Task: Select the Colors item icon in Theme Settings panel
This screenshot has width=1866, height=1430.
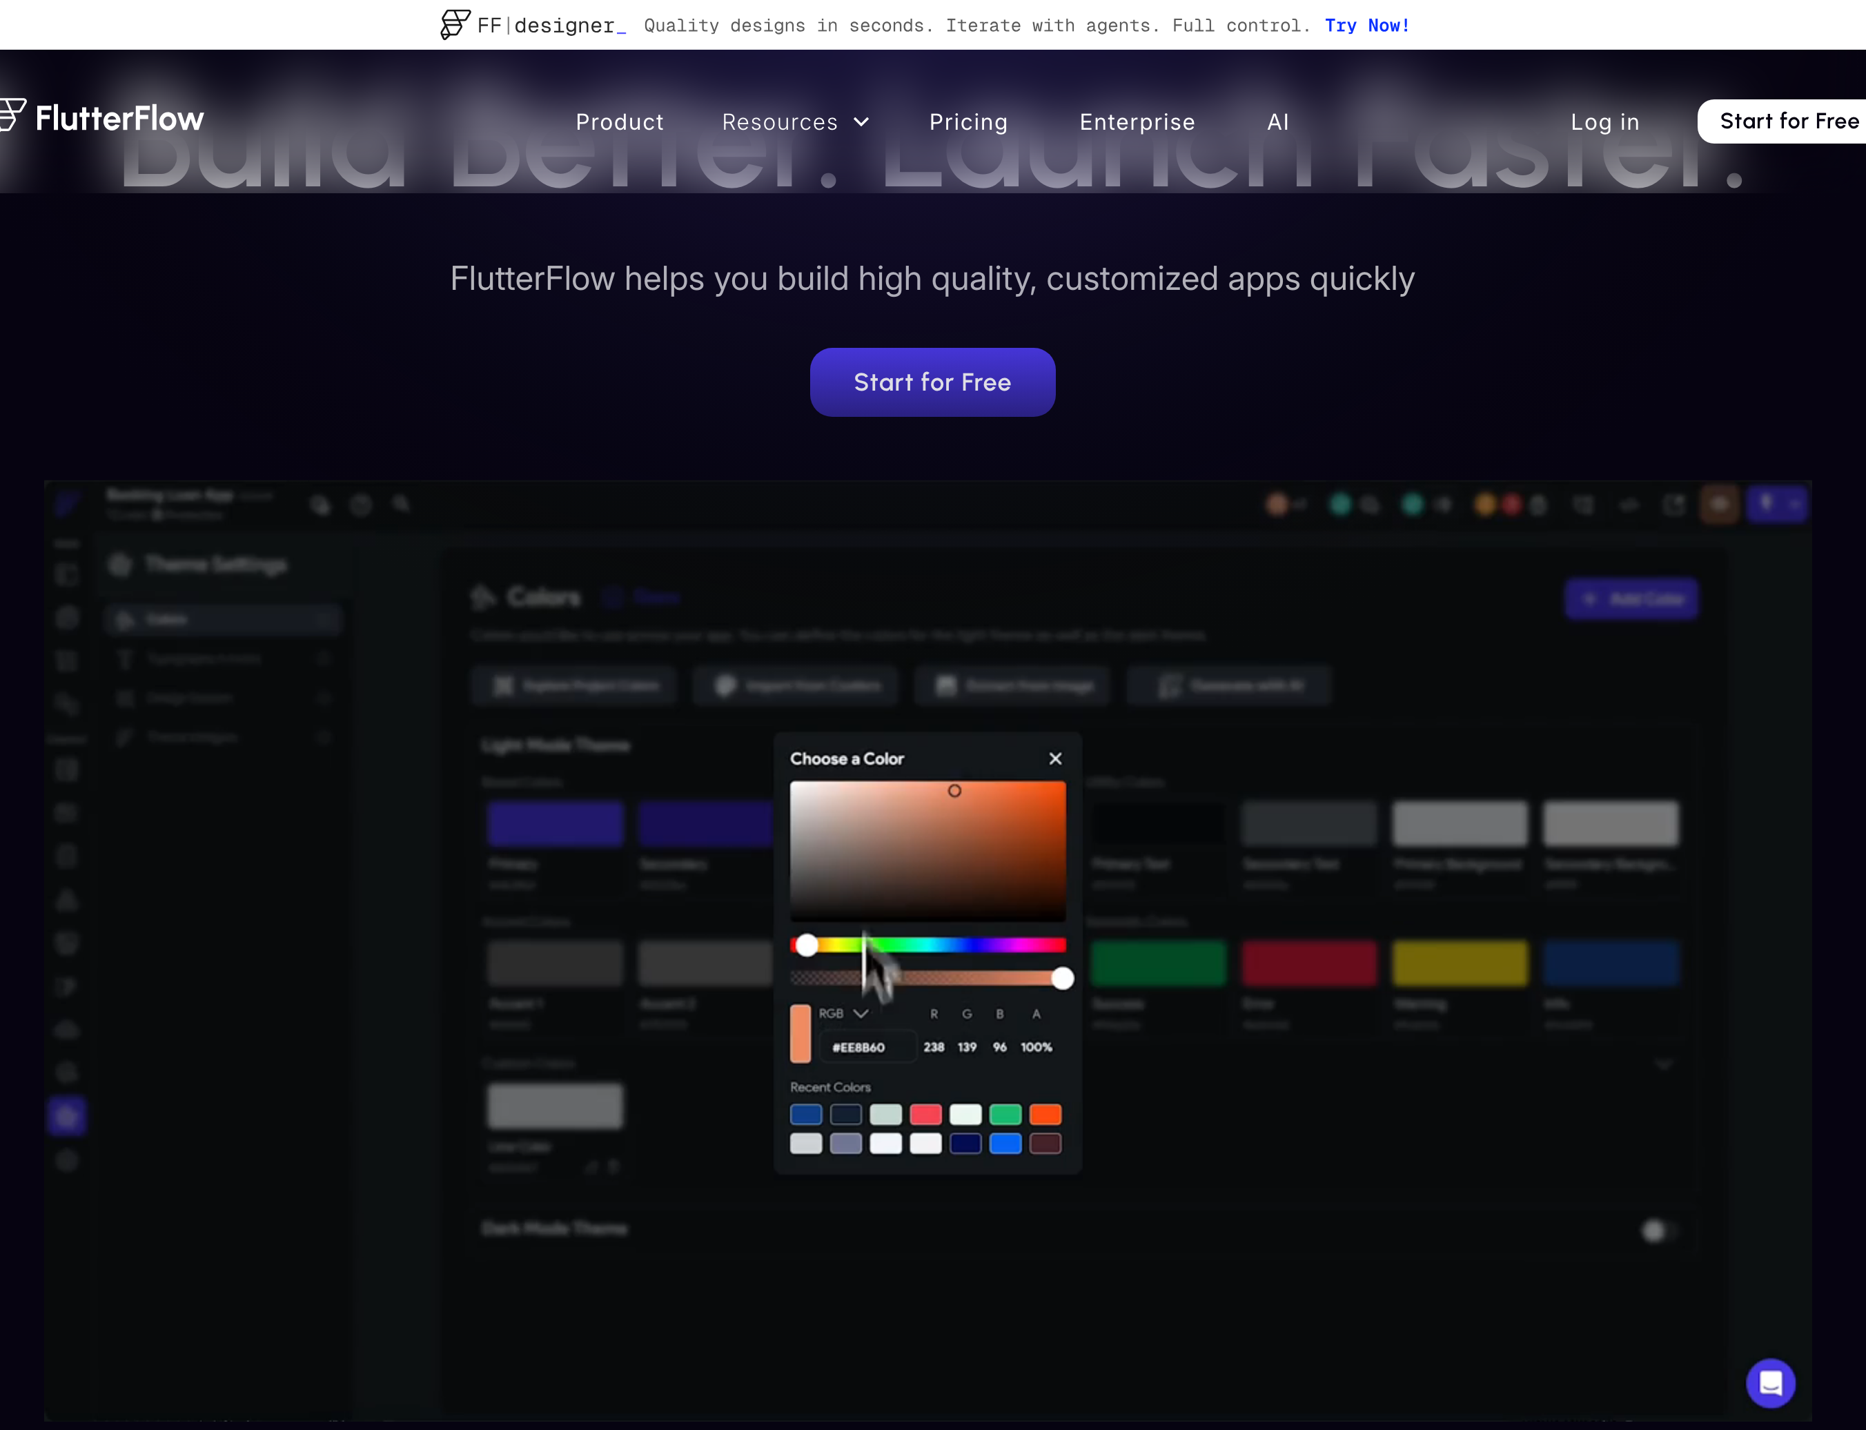Action: click(x=126, y=619)
